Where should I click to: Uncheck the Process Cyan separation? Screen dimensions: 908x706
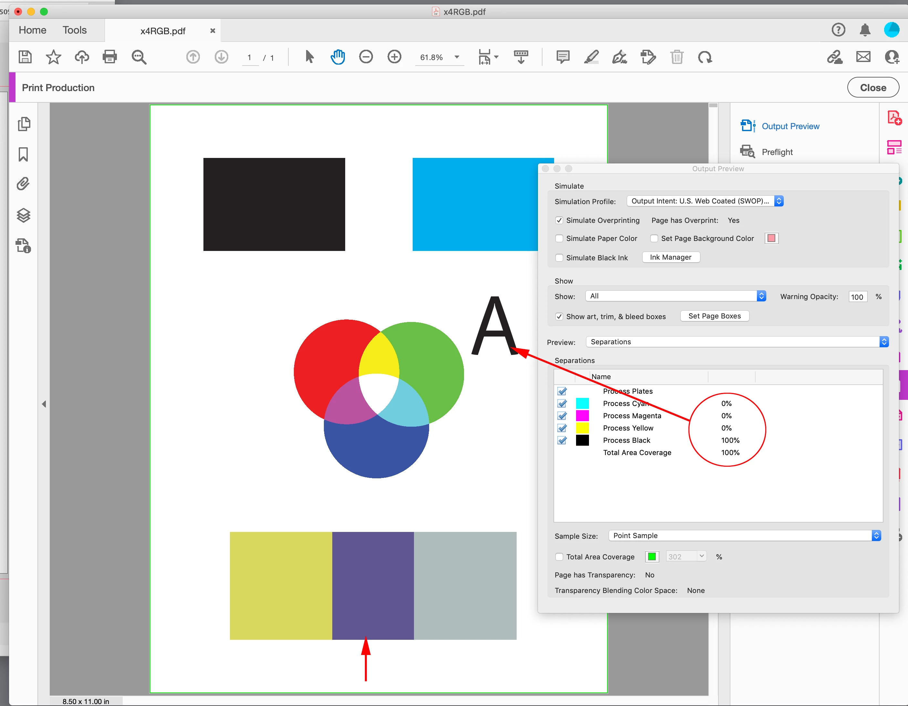click(x=562, y=403)
